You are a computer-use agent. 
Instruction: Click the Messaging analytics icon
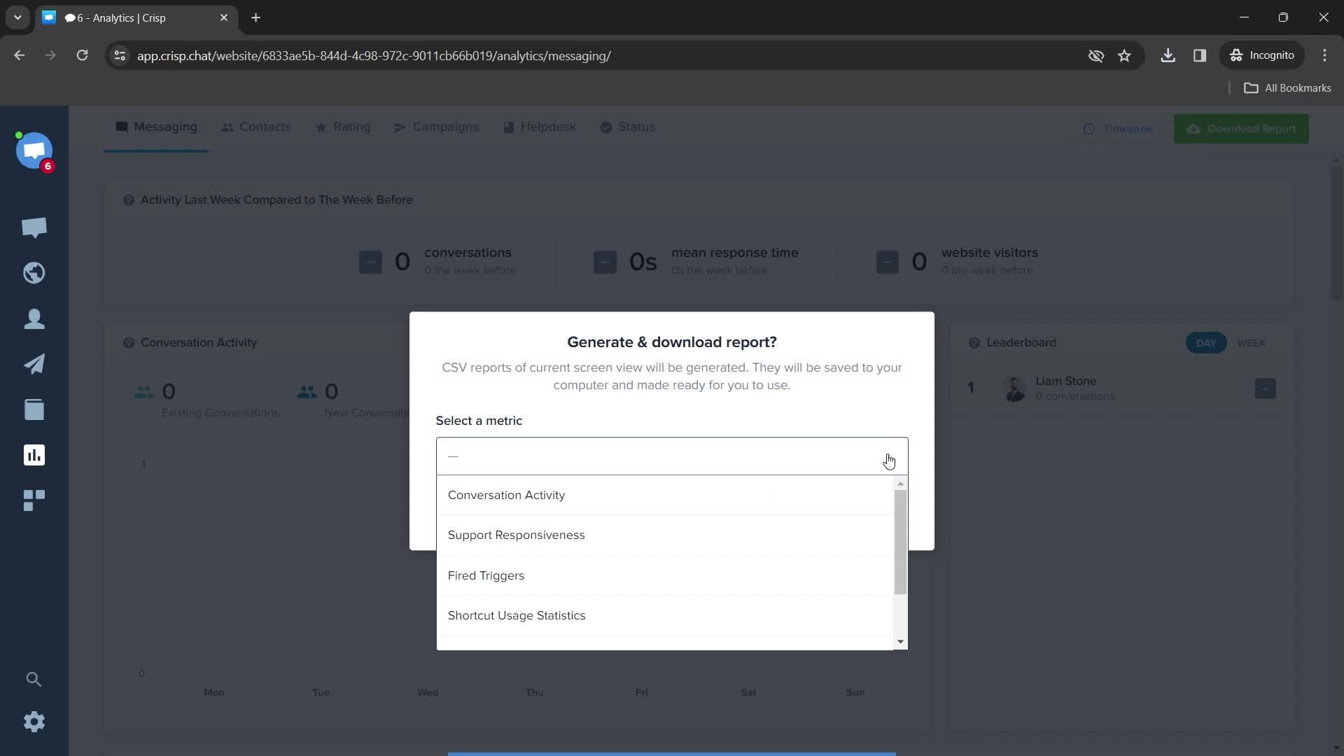pyautogui.click(x=34, y=455)
